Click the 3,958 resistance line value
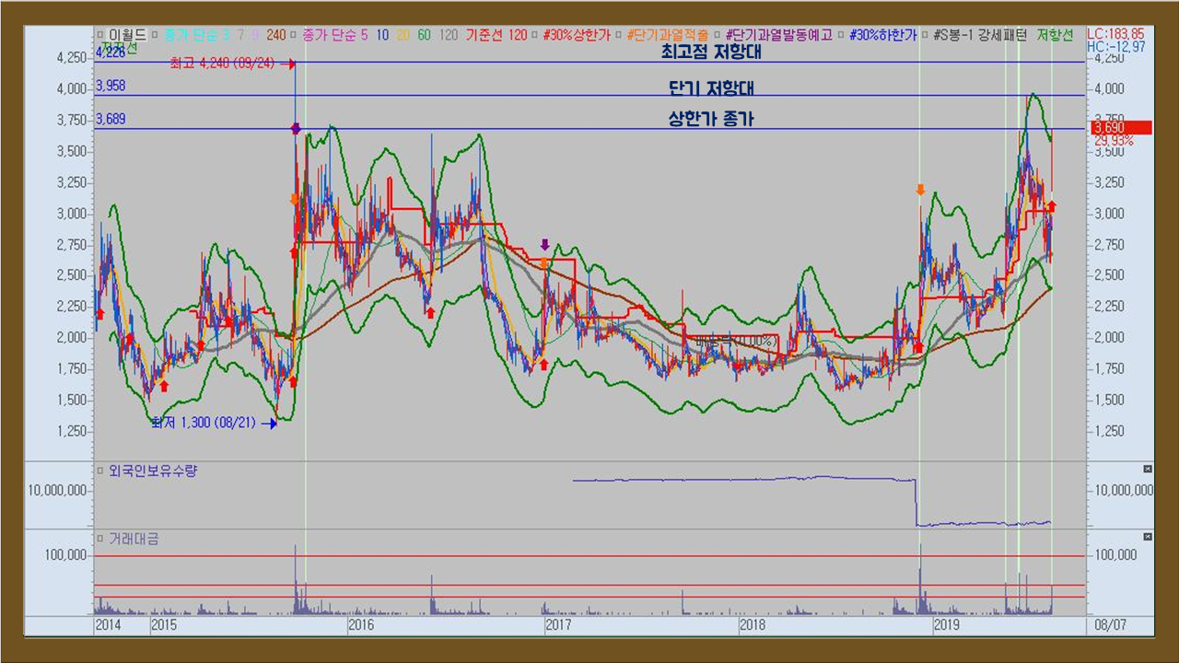 [x=111, y=86]
